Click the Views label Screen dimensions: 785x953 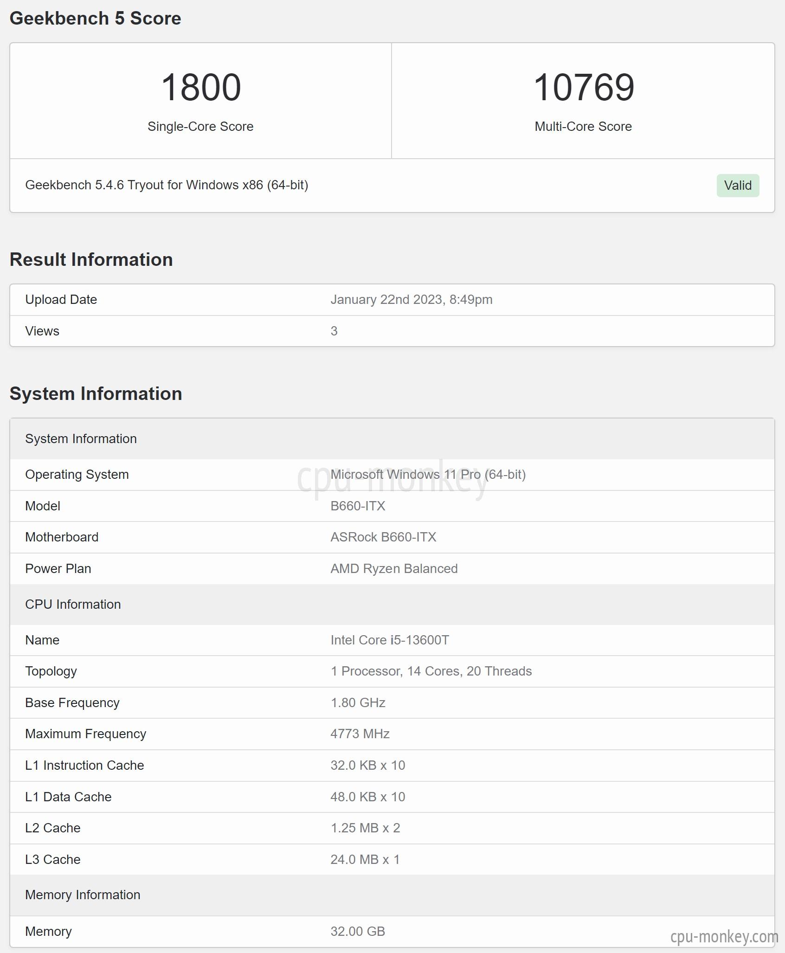(42, 331)
